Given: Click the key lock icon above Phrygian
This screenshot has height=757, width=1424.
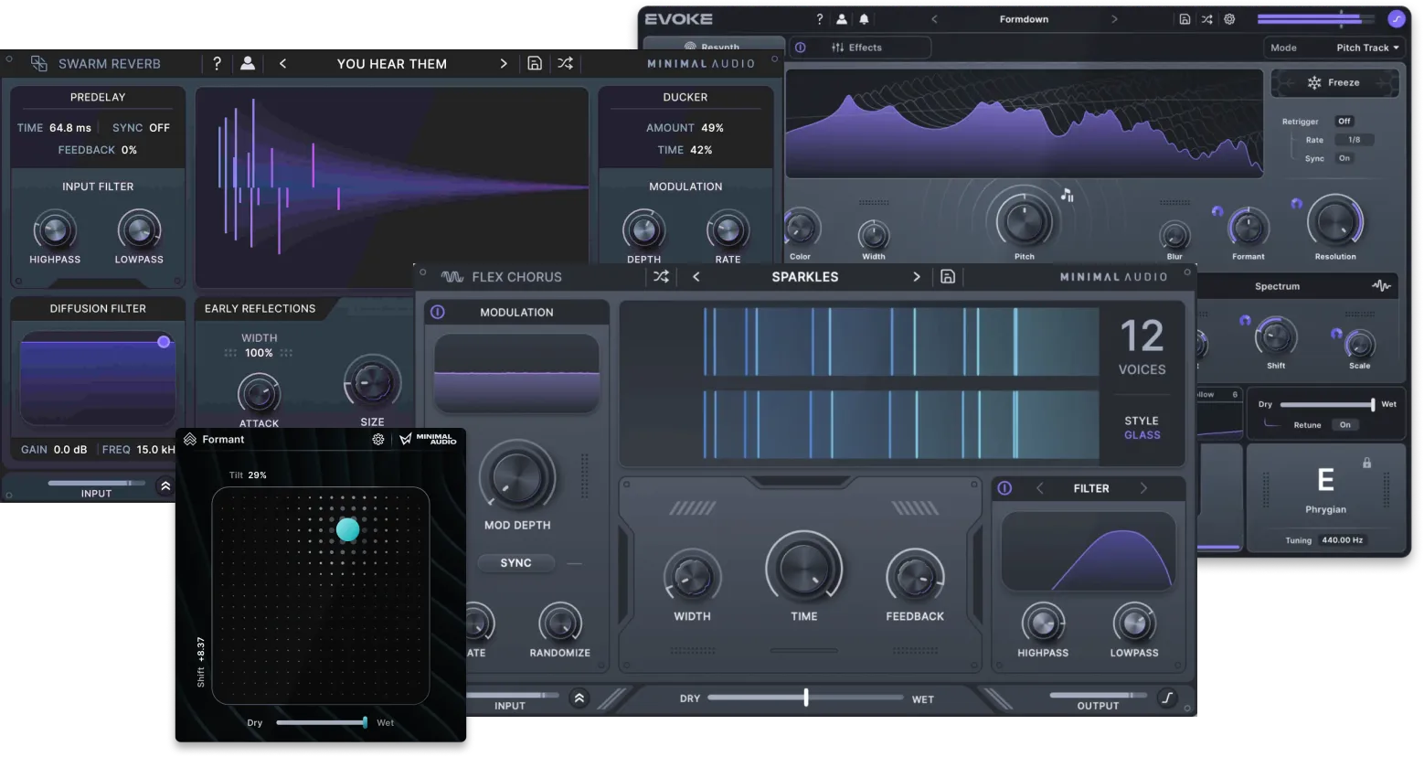Looking at the screenshot, I should click(x=1366, y=463).
